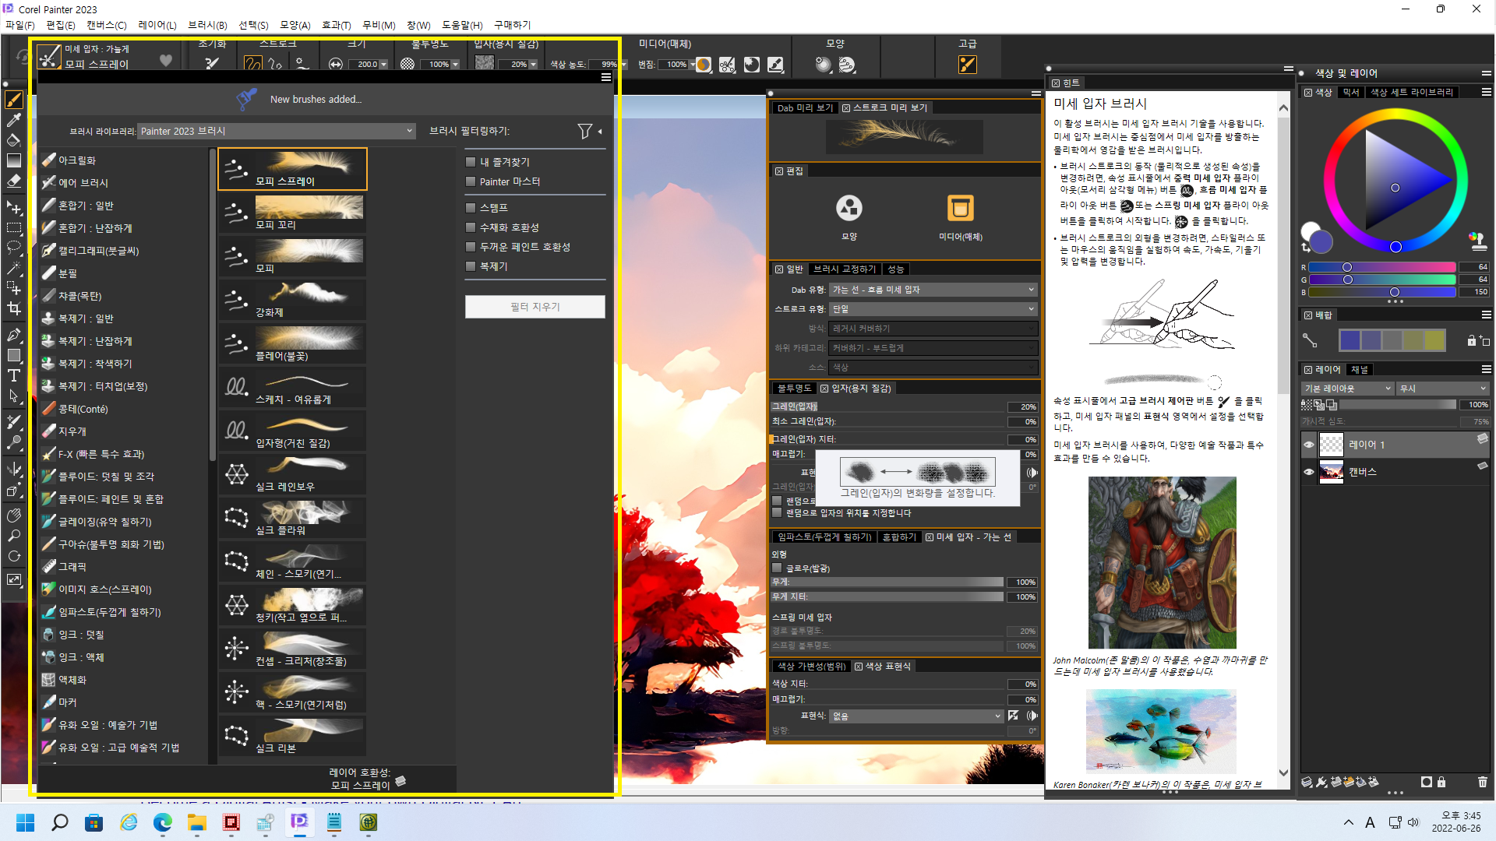Select the Paint Bucket tool
The height and width of the screenshot is (841, 1496).
pyautogui.click(x=13, y=140)
